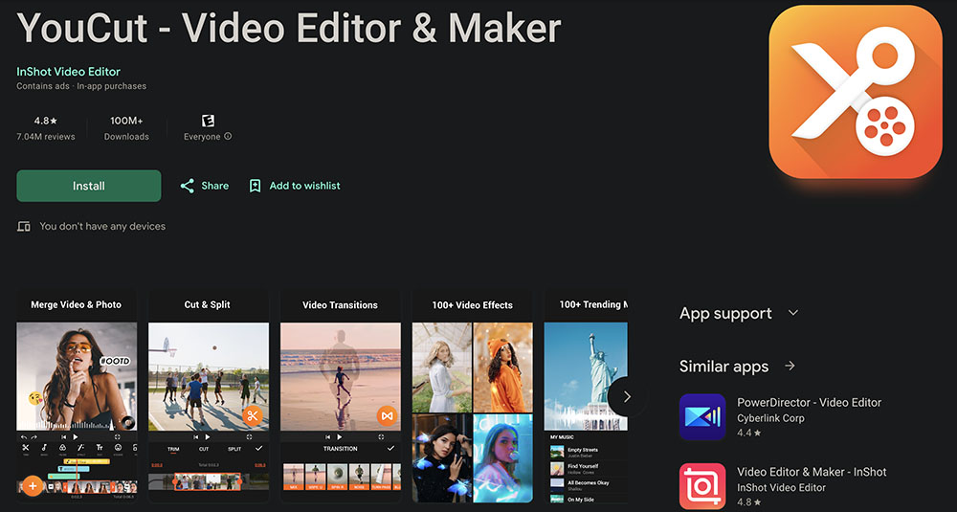Click orange transition icon in Video Transitions screenshot
Screen dimensions: 957x512
click(x=387, y=416)
